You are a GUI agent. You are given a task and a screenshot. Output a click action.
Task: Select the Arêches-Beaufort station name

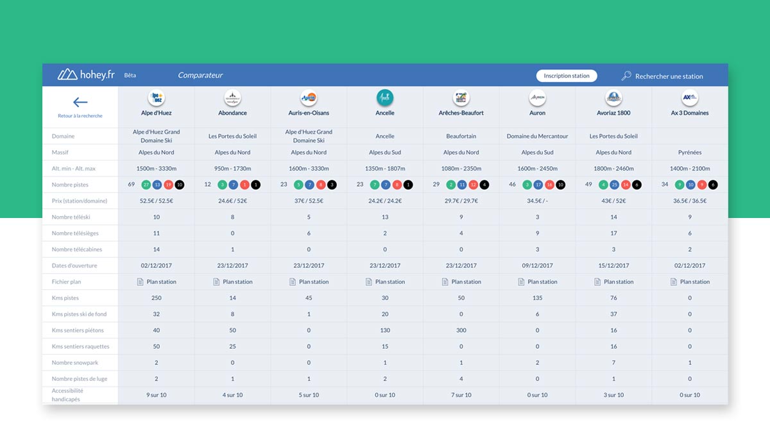(x=461, y=113)
